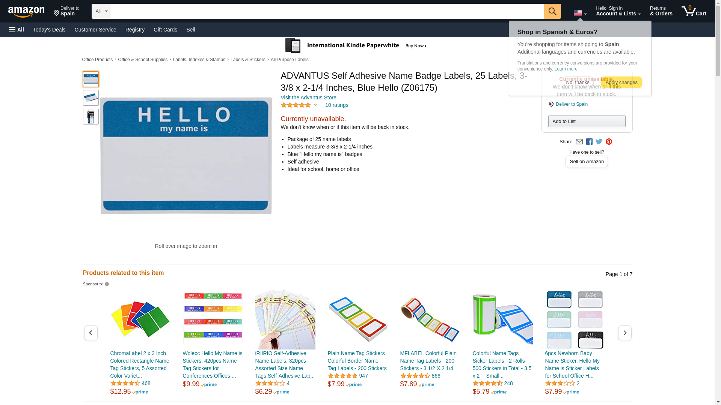
Task: Expand the All departments search dropdown
Action: (101, 11)
